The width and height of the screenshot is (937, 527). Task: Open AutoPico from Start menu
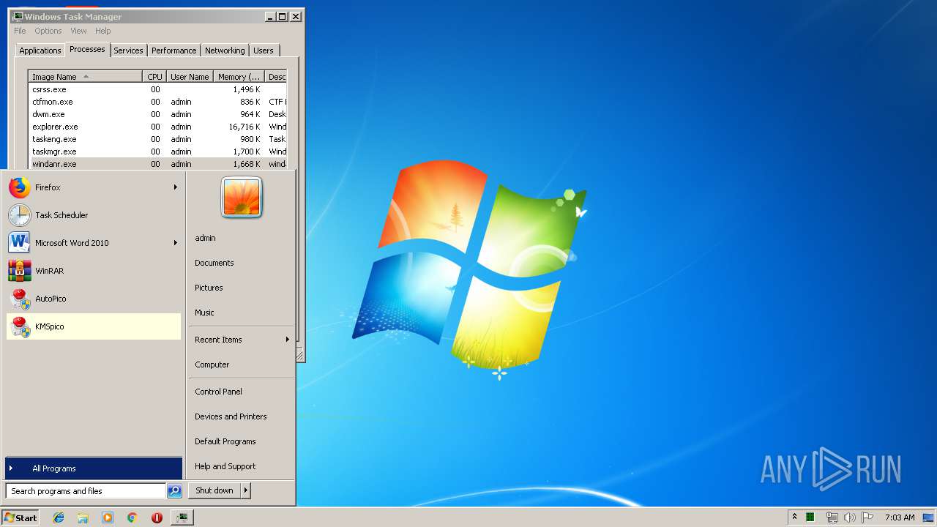coord(93,299)
